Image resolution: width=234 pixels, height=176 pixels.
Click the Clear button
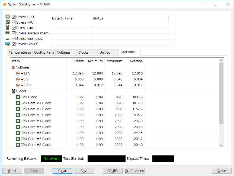[62, 171]
